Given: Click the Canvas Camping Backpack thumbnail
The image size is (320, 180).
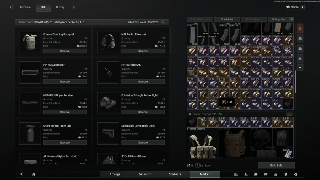Looking at the screenshot, I should click(x=30, y=42).
